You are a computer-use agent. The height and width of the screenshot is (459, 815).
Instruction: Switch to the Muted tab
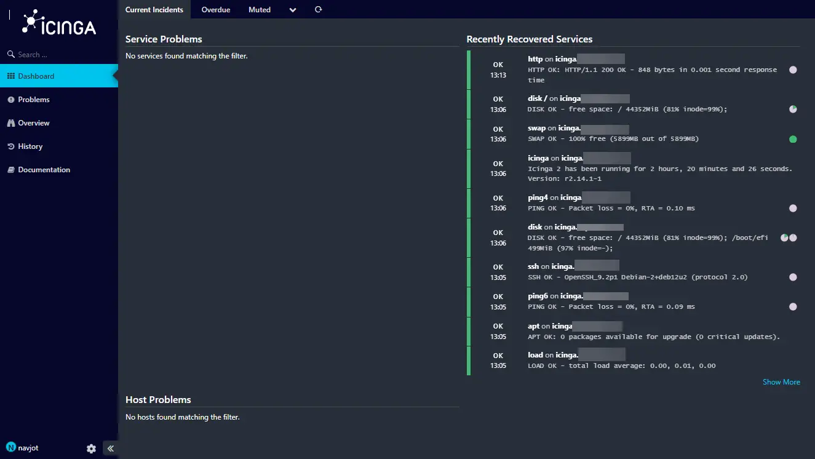click(260, 10)
